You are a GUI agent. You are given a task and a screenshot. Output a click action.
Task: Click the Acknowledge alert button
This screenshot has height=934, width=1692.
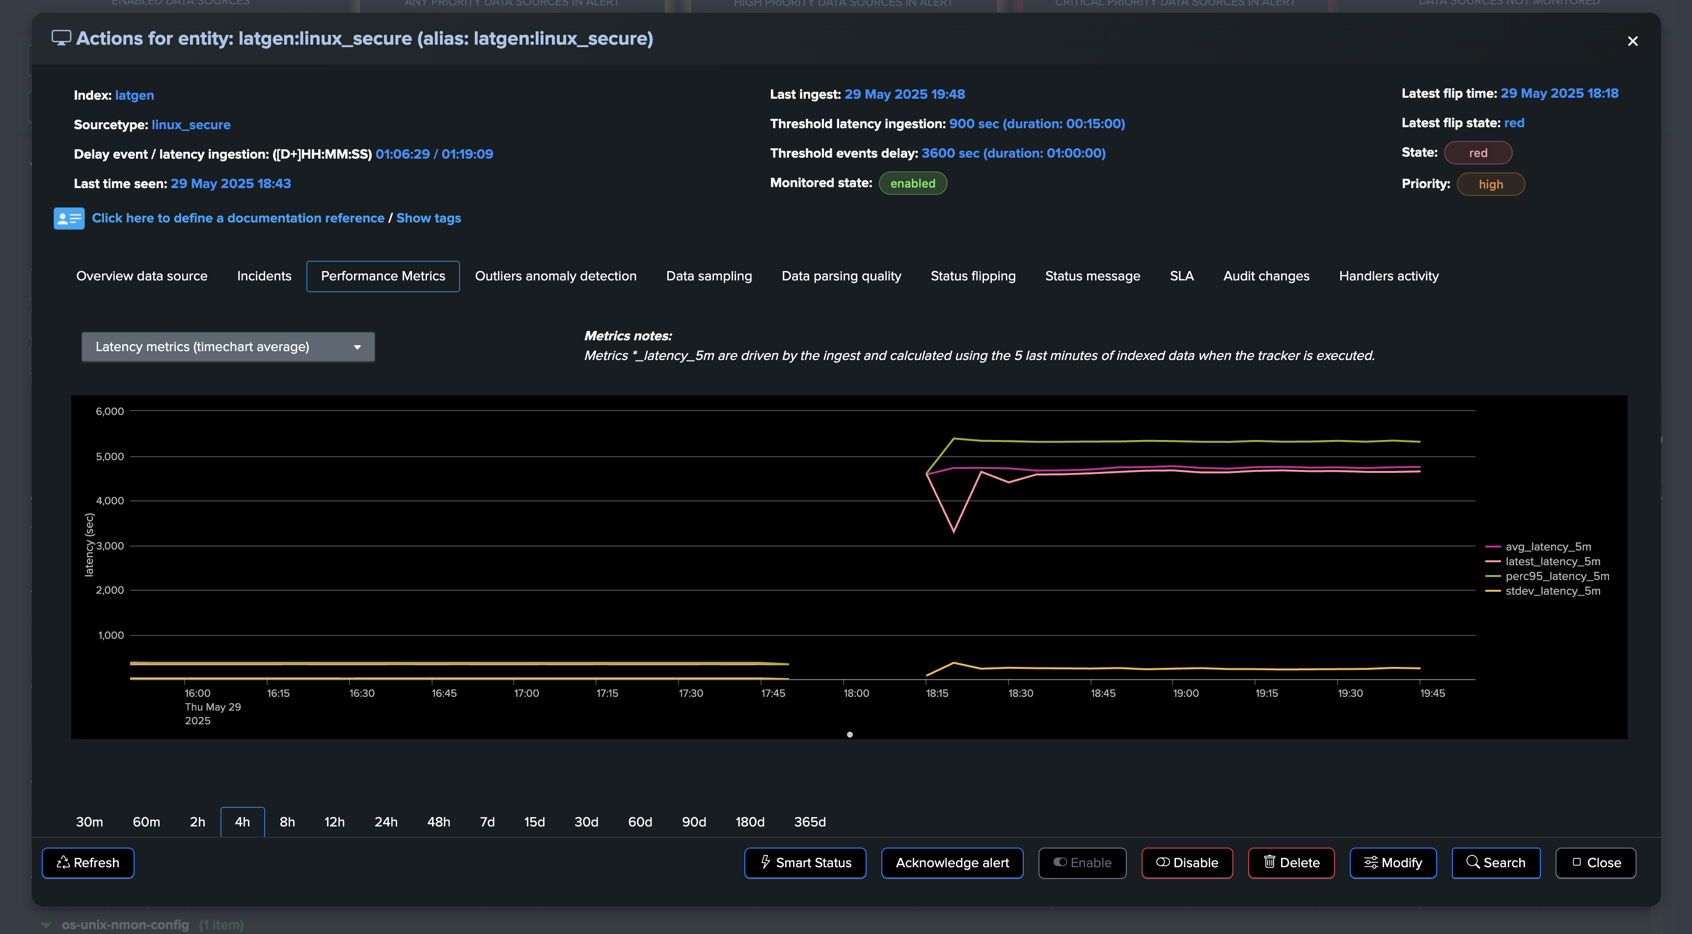[952, 862]
